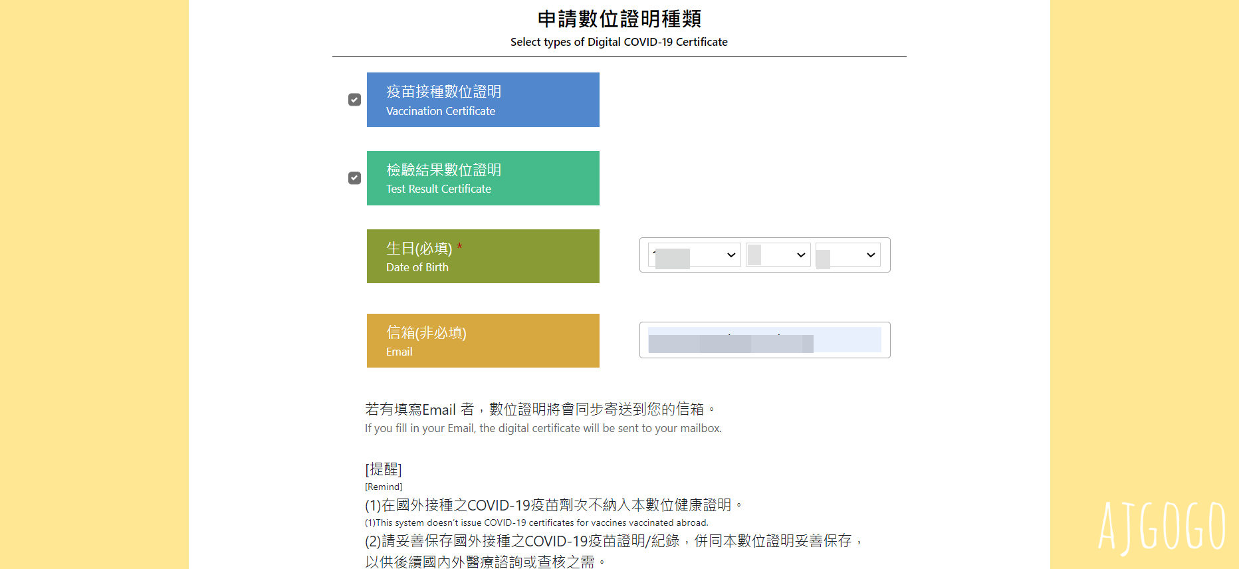Screen dimensions: 1239x569
Task: Click the text 'If you fill in your Email' note
Action: pyautogui.click(x=543, y=428)
